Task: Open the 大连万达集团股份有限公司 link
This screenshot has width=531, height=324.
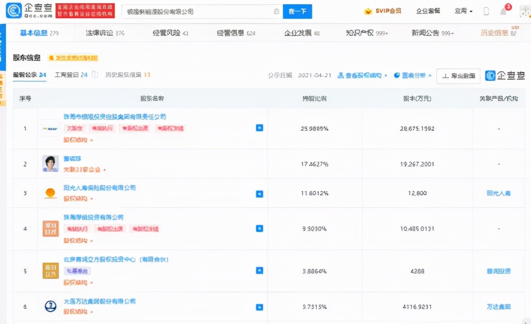Action: click(99, 301)
